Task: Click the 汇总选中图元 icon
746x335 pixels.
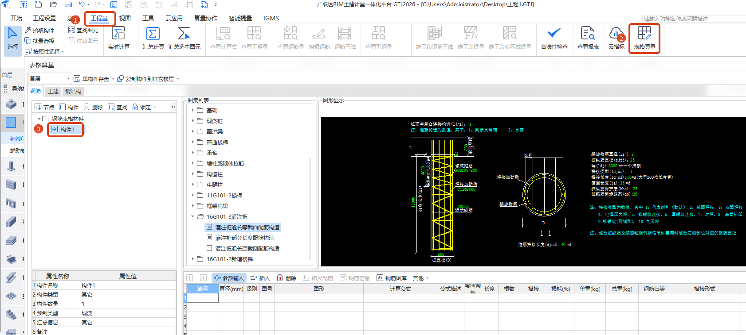Action: point(184,34)
